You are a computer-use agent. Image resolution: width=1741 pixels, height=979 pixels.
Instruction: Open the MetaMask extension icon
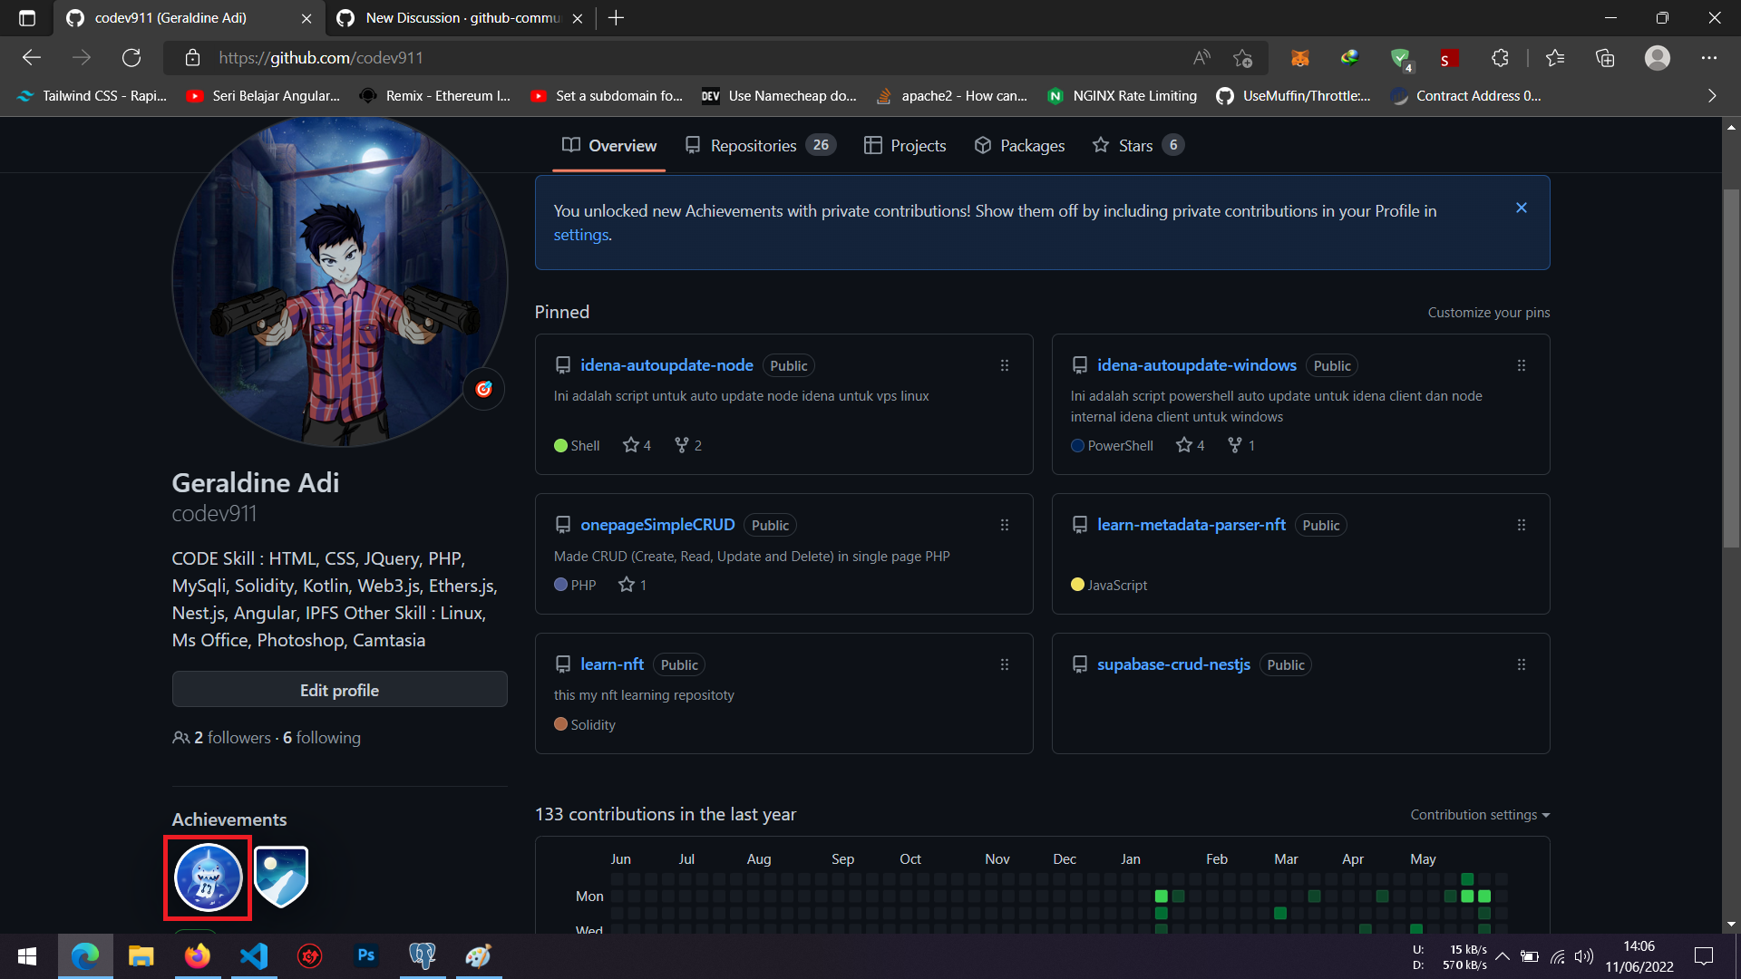click(x=1300, y=57)
